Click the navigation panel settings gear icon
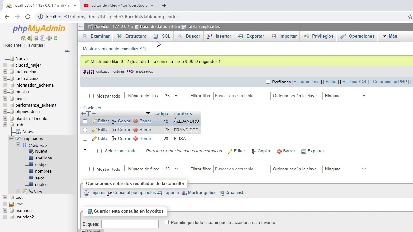The image size is (413, 232). (x=49, y=38)
